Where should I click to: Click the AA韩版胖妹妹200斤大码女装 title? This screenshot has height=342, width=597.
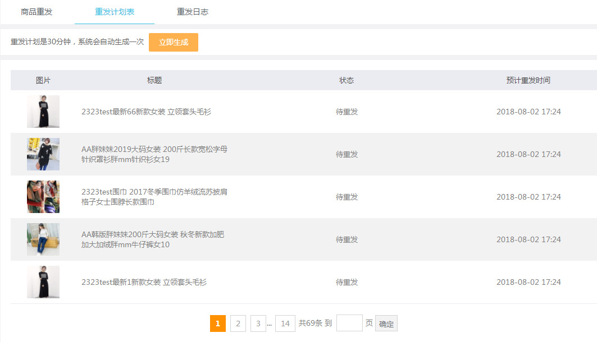click(153, 239)
